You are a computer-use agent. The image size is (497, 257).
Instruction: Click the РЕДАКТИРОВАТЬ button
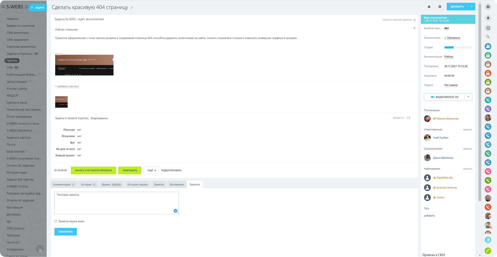[171, 170]
